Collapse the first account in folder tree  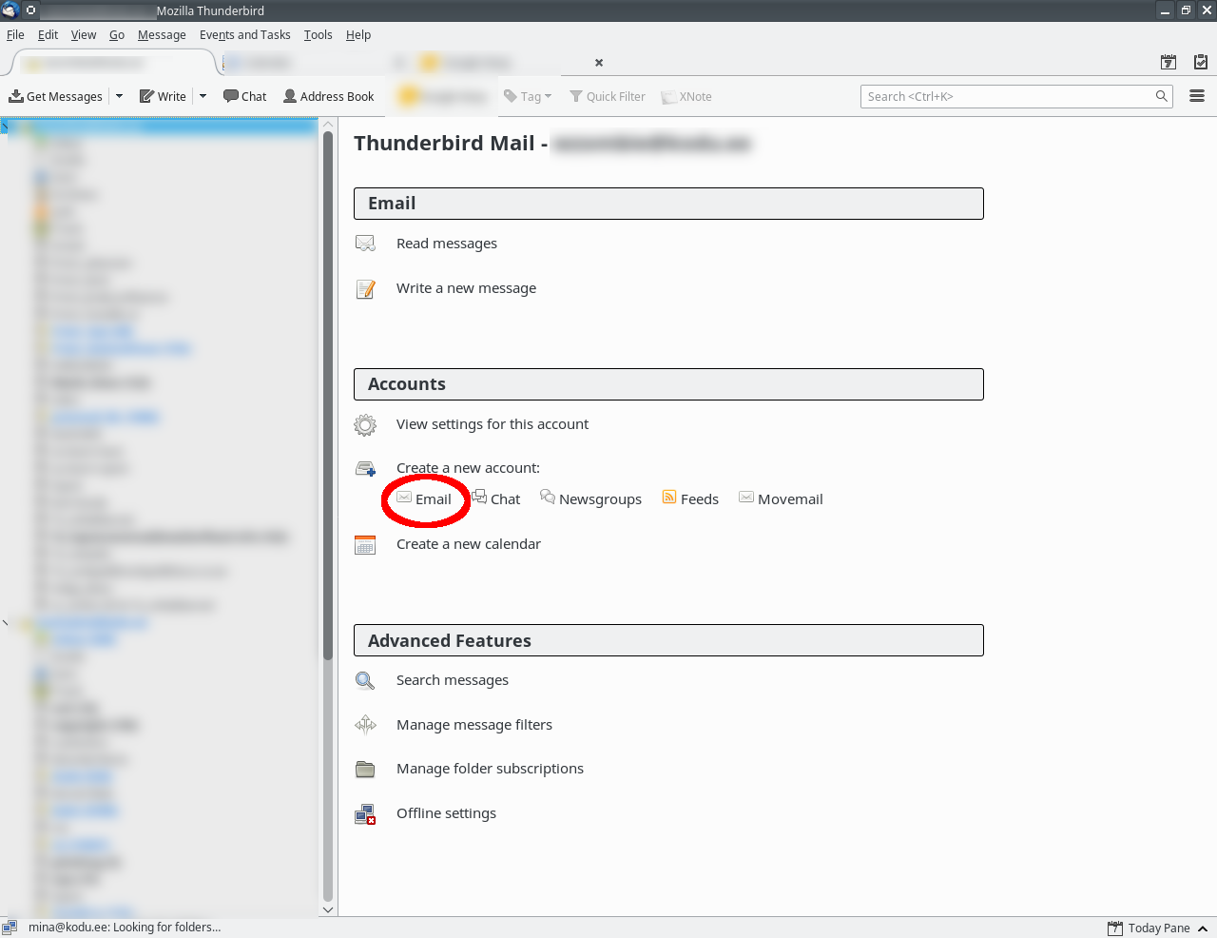[6, 126]
